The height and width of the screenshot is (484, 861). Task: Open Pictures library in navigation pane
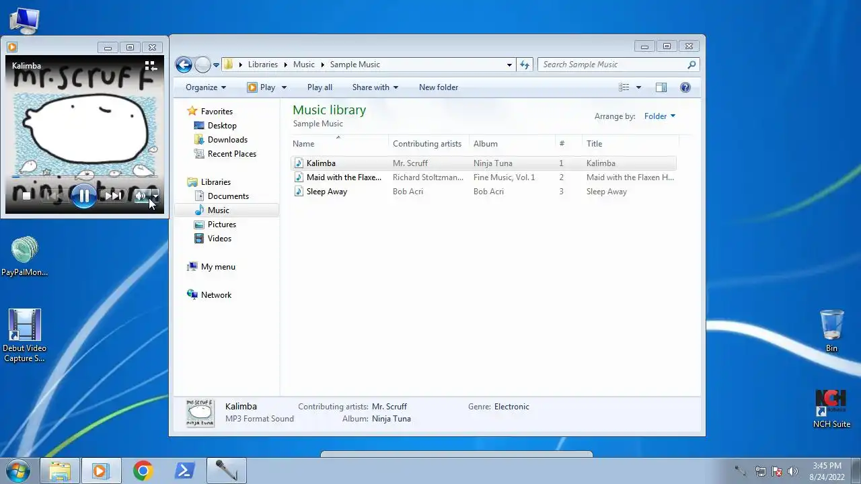tap(215, 225)
